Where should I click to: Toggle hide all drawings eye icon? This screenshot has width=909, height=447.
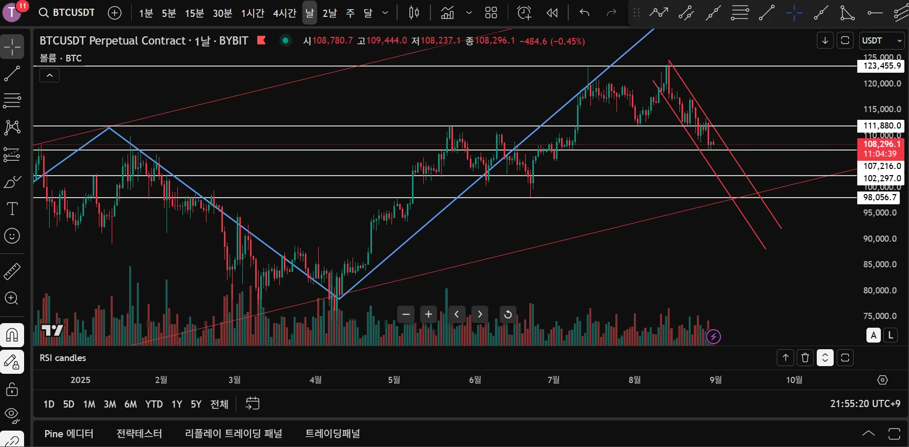[x=12, y=414]
